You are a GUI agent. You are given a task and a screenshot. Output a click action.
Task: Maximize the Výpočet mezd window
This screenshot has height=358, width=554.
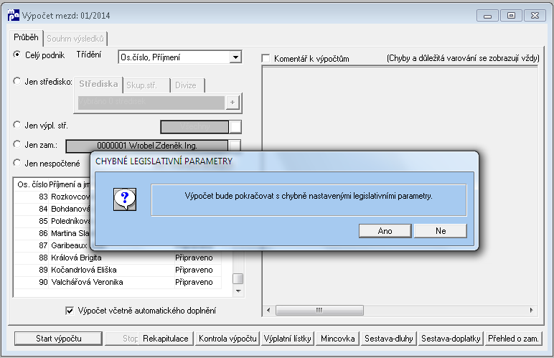[511, 16]
